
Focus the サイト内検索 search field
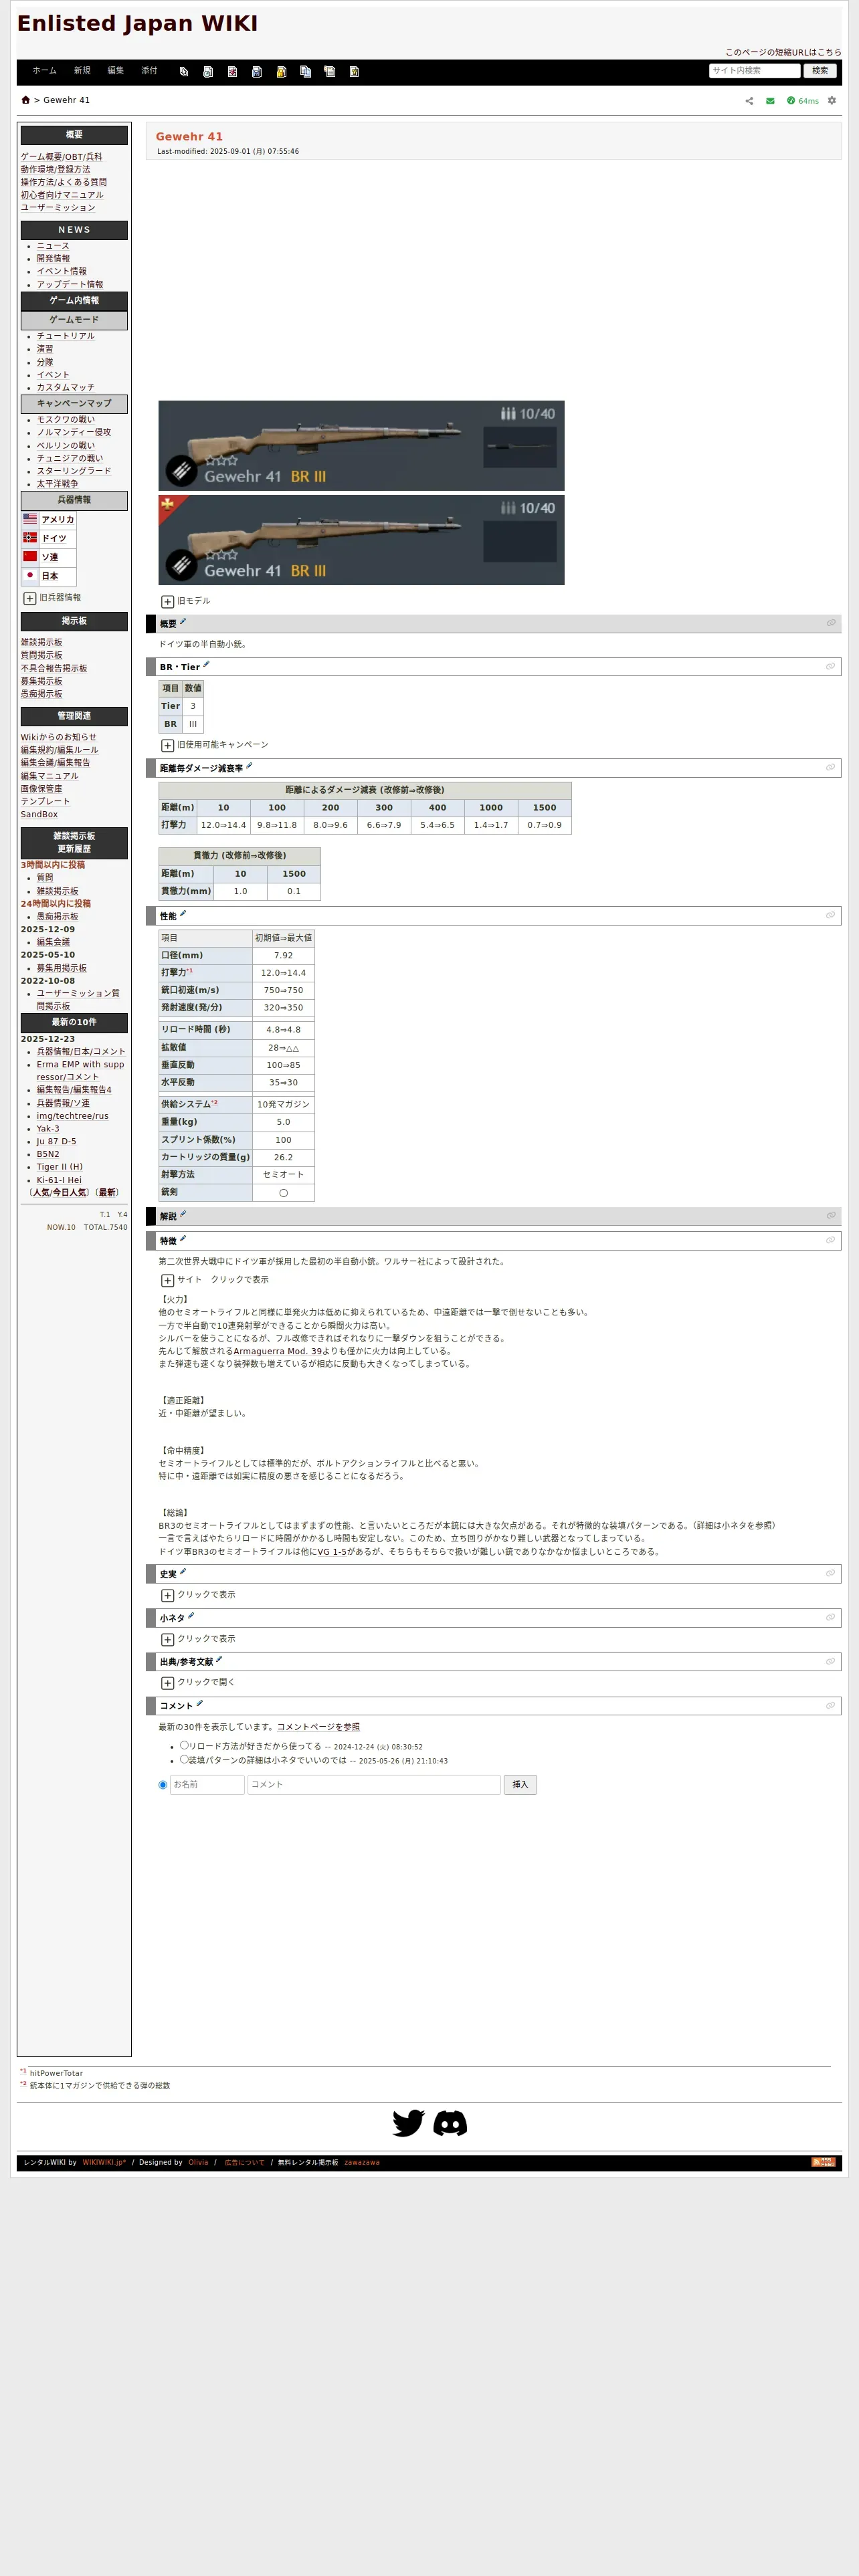(754, 71)
